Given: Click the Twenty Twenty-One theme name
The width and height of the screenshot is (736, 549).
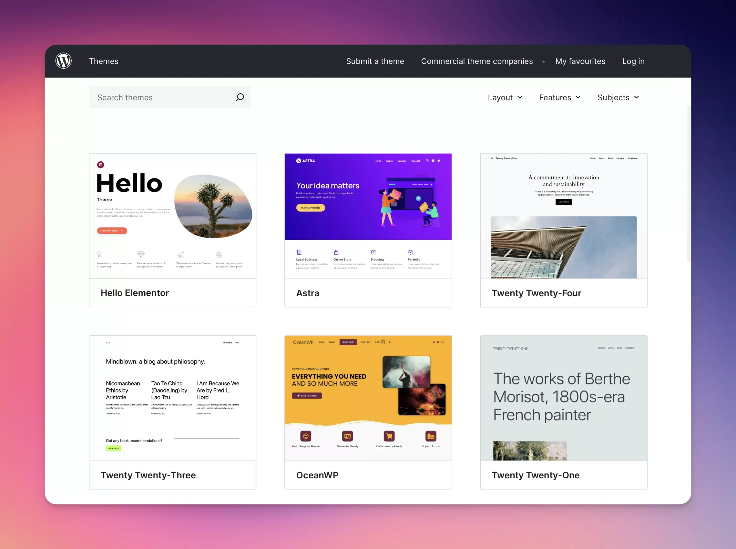Looking at the screenshot, I should pyautogui.click(x=535, y=475).
